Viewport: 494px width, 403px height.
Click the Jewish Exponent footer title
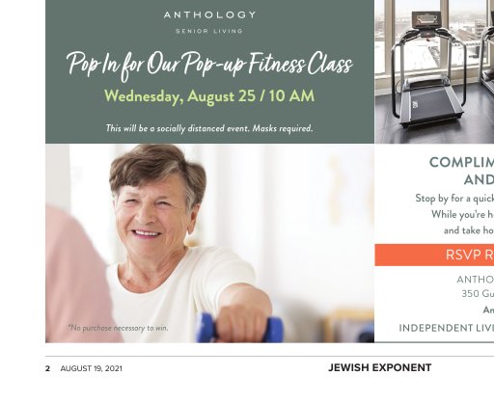pyautogui.click(x=380, y=367)
